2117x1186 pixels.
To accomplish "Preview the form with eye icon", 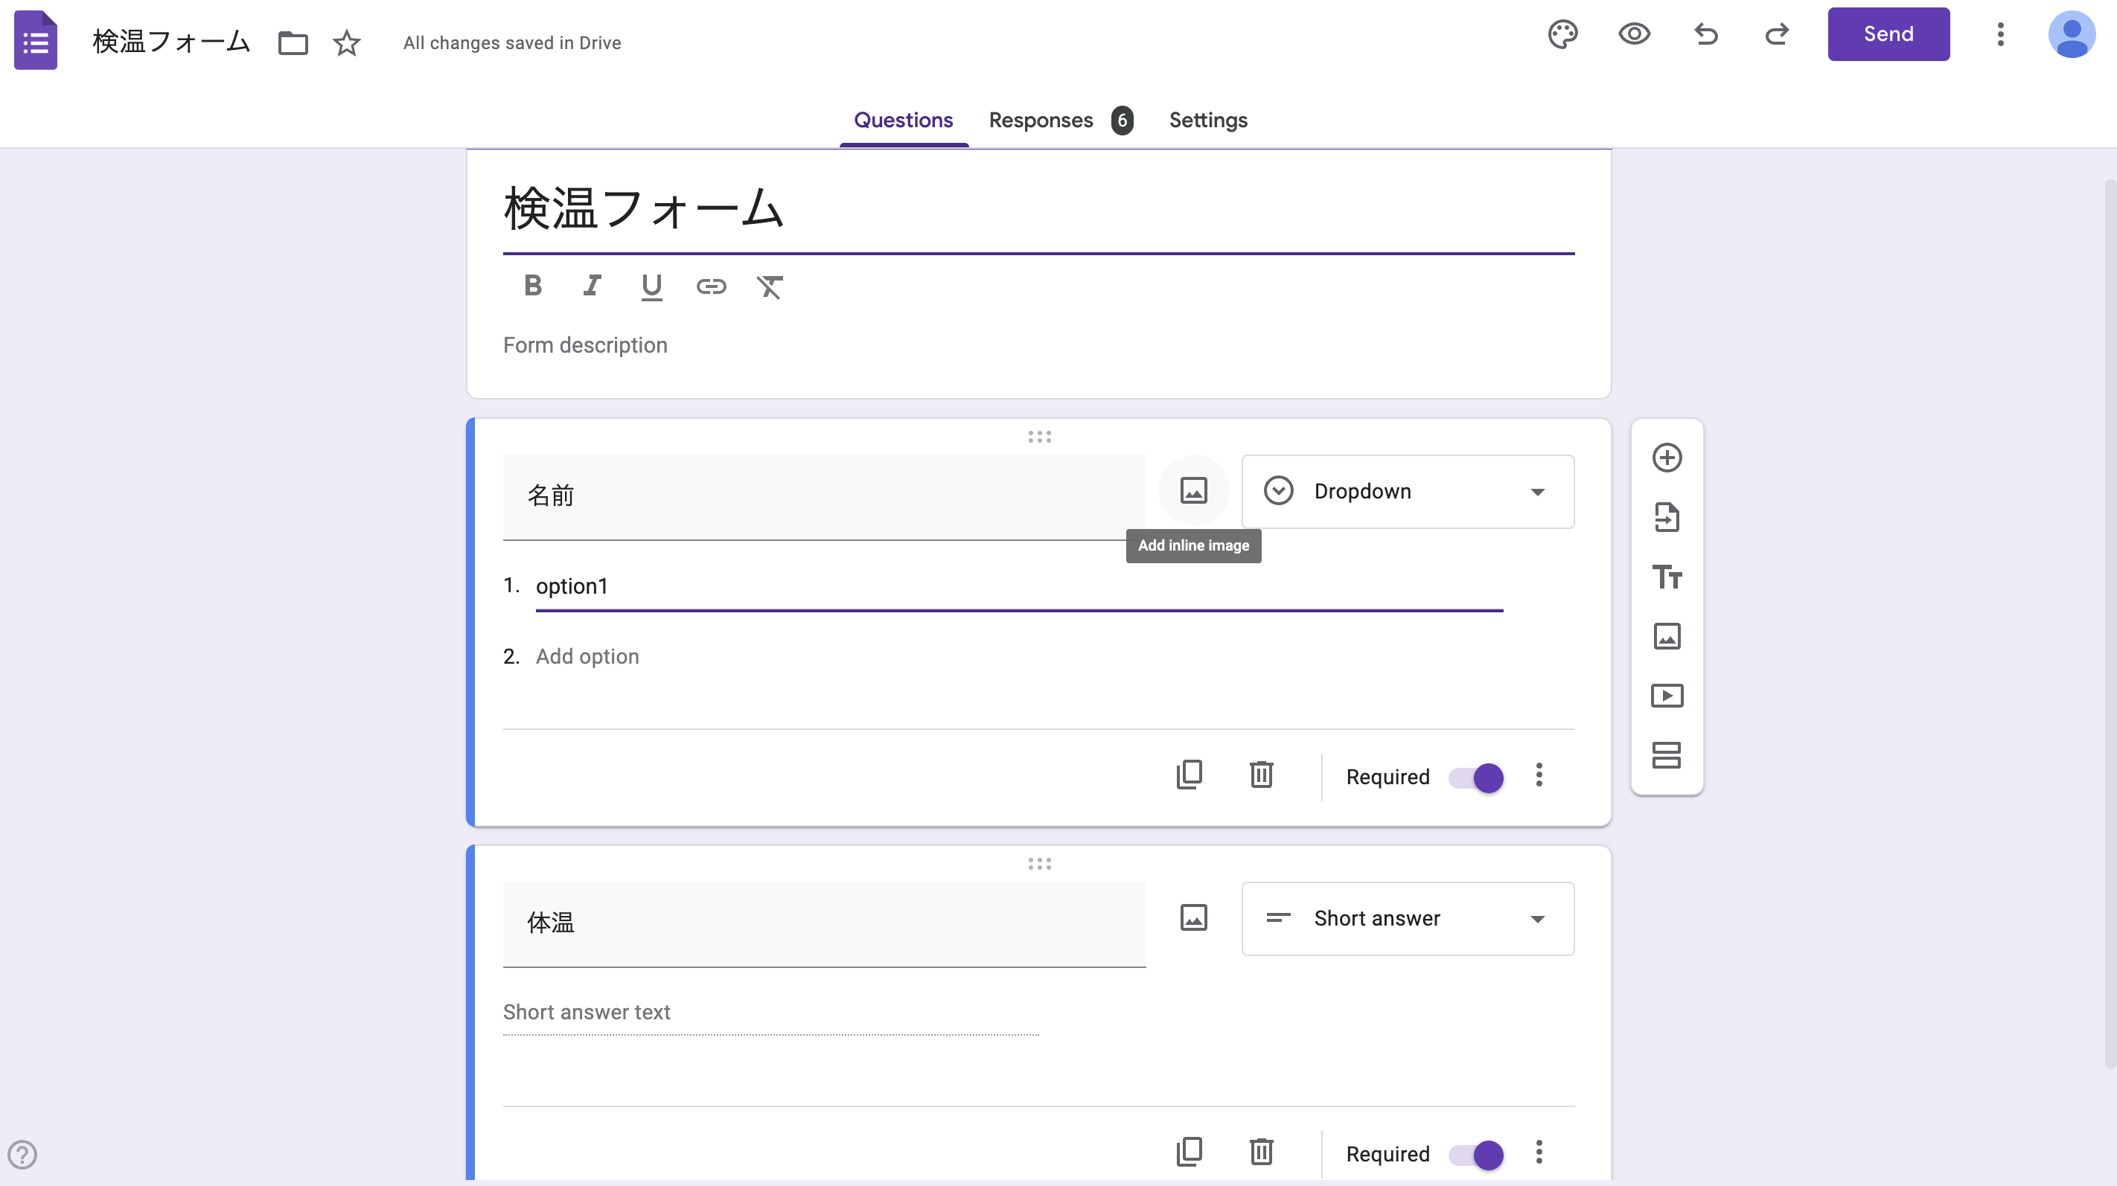I will point(1634,34).
